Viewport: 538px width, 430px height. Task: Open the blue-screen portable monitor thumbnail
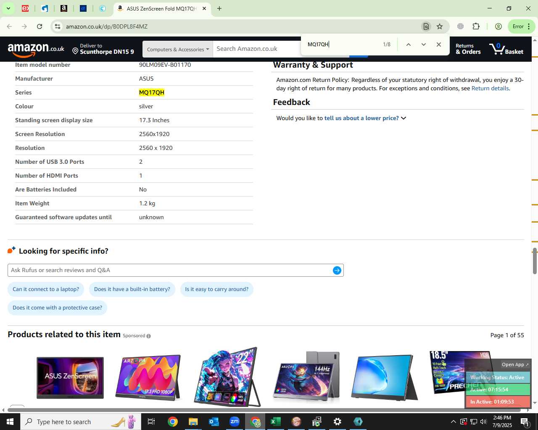384,378
